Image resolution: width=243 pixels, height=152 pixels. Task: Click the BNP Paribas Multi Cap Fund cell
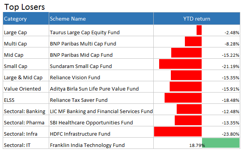click(x=101, y=42)
